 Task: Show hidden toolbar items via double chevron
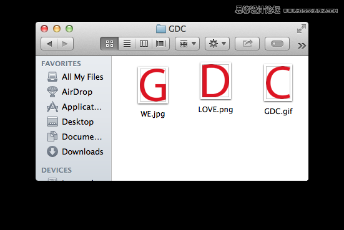[302, 46]
